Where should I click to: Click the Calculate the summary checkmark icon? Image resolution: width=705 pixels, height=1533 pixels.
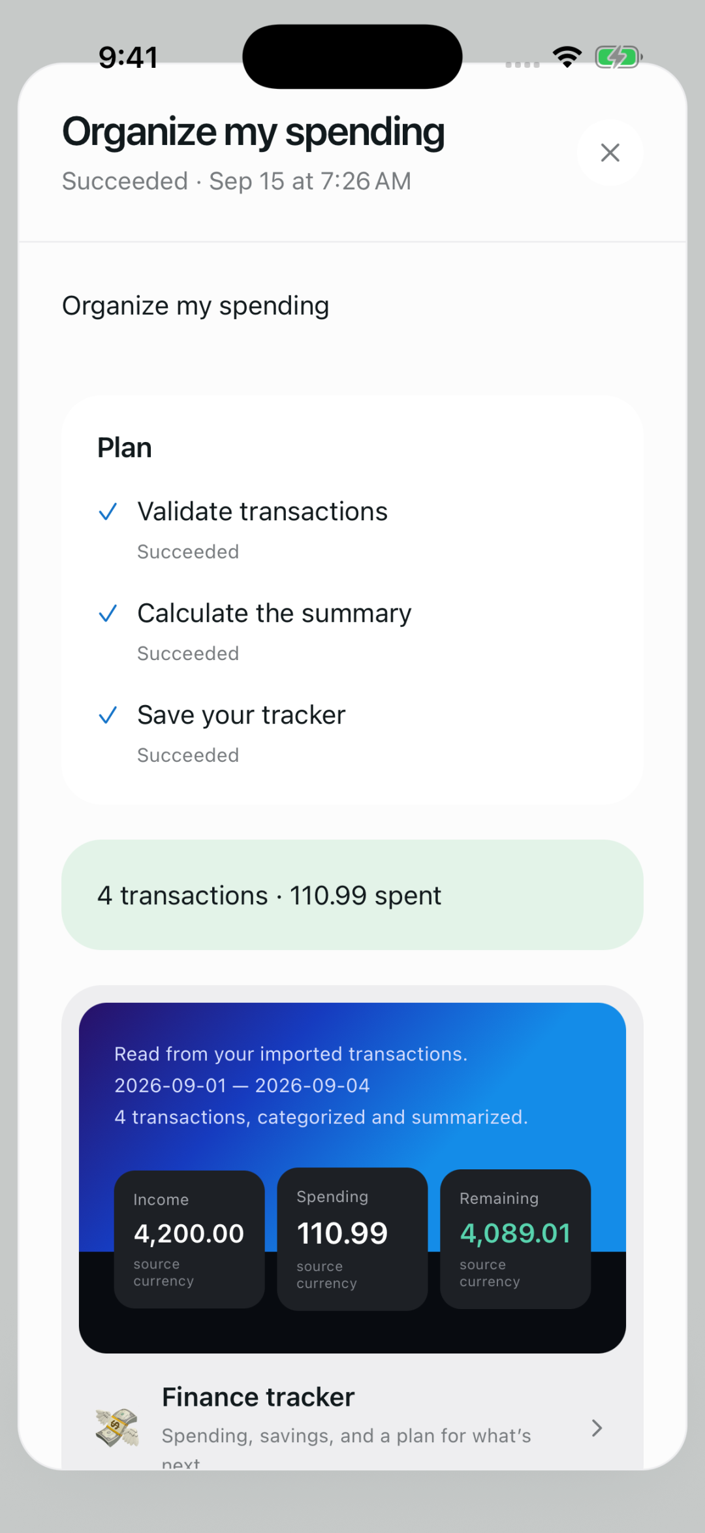(108, 614)
